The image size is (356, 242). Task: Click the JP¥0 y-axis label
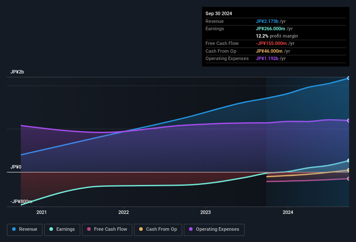[16, 167]
